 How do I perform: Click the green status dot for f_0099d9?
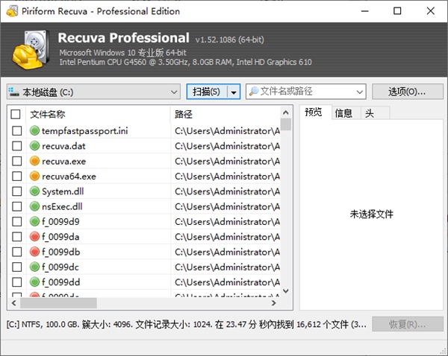click(x=34, y=221)
